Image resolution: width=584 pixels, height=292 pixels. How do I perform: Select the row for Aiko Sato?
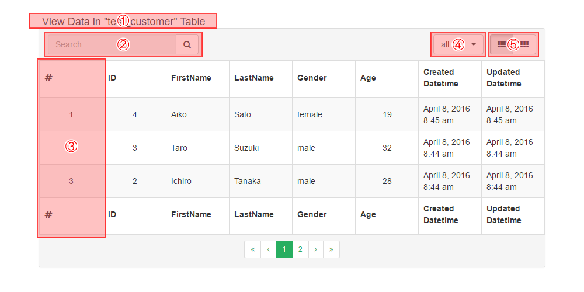point(179,114)
